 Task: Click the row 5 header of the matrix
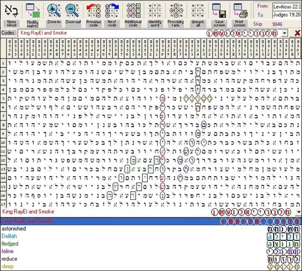(3, 98)
